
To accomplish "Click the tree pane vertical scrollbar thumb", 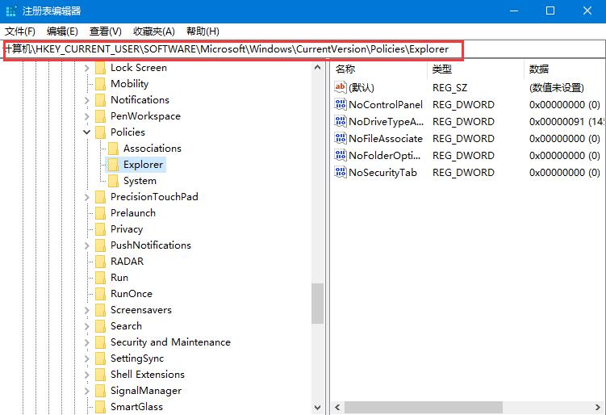I will (x=318, y=304).
